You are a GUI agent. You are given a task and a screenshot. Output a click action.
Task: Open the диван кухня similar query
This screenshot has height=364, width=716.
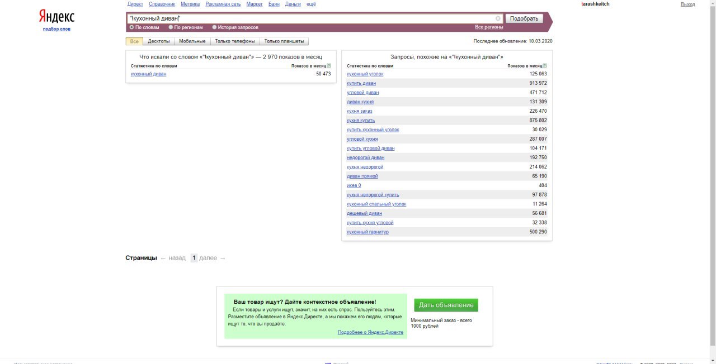click(x=360, y=102)
